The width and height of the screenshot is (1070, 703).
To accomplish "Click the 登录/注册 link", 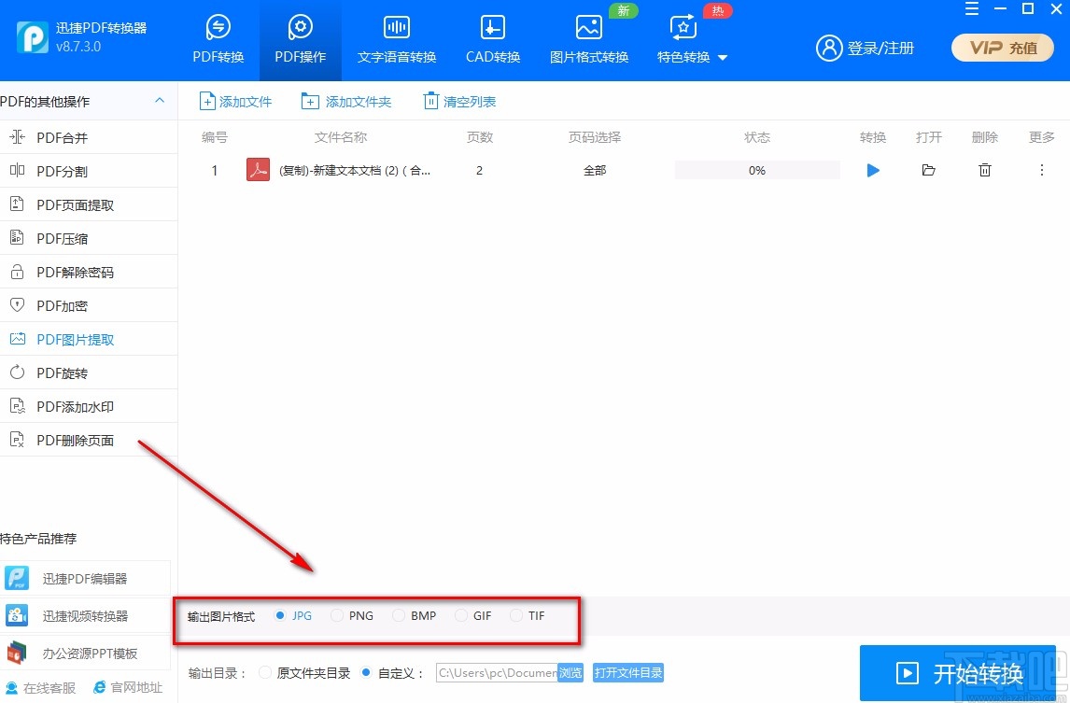I will click(x=866, y=48).
